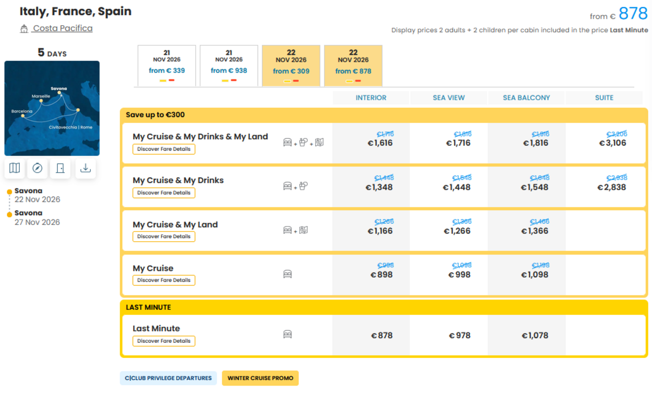Click the drinks icon in My Cruise & My Drinks row

(x=303, y=186)
